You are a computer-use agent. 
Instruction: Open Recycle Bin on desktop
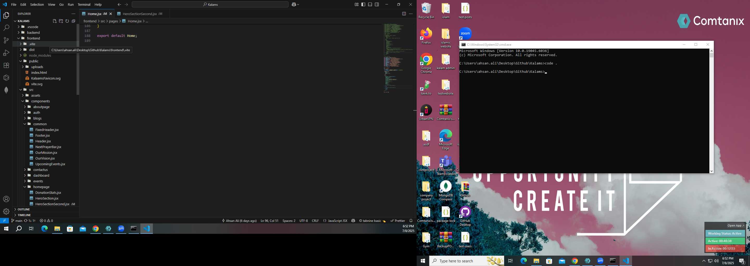pyautogui.click(x=426, y=11)
